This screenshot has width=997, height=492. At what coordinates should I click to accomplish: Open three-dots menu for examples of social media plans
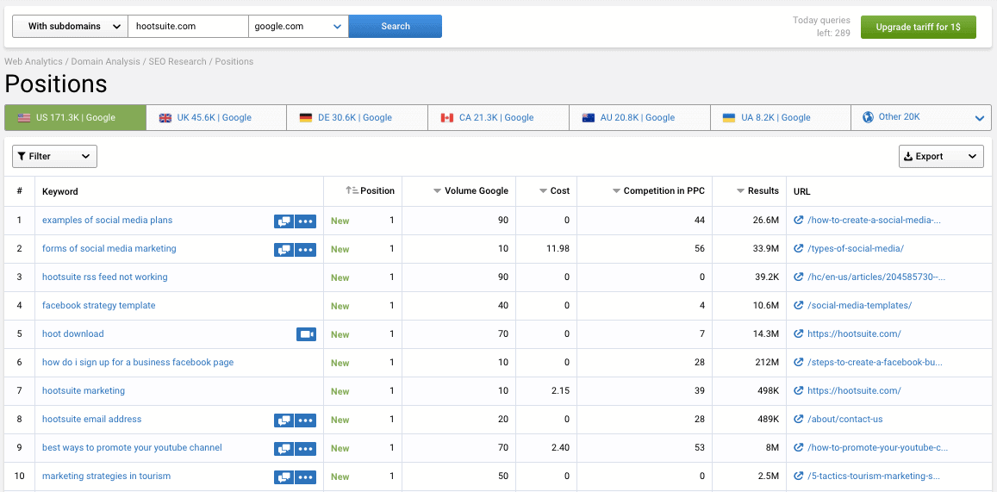pos(306,221)
